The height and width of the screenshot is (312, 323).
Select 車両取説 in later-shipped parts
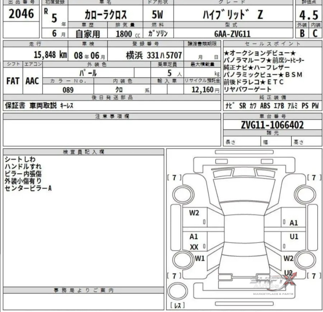[43, 106]
